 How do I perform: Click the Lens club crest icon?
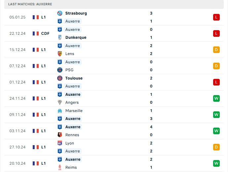[60, 54]
